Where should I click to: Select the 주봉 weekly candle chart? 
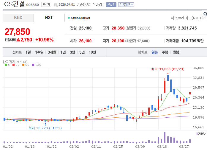[x=165, y=52]
